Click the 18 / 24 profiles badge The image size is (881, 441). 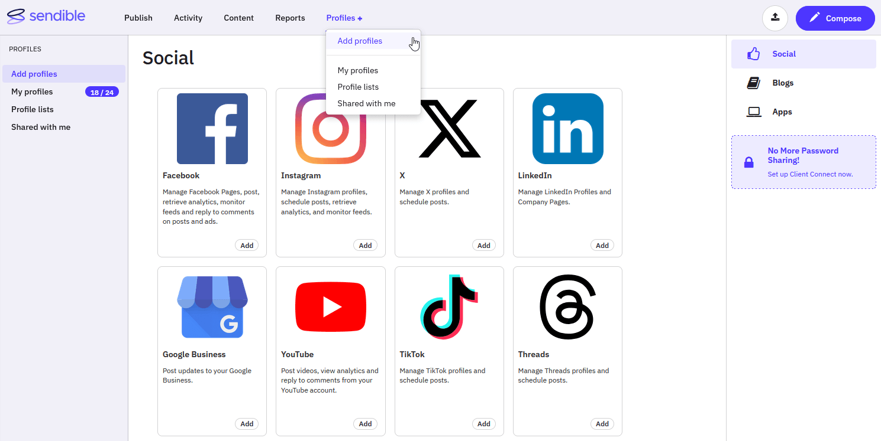tap(102, 92)
